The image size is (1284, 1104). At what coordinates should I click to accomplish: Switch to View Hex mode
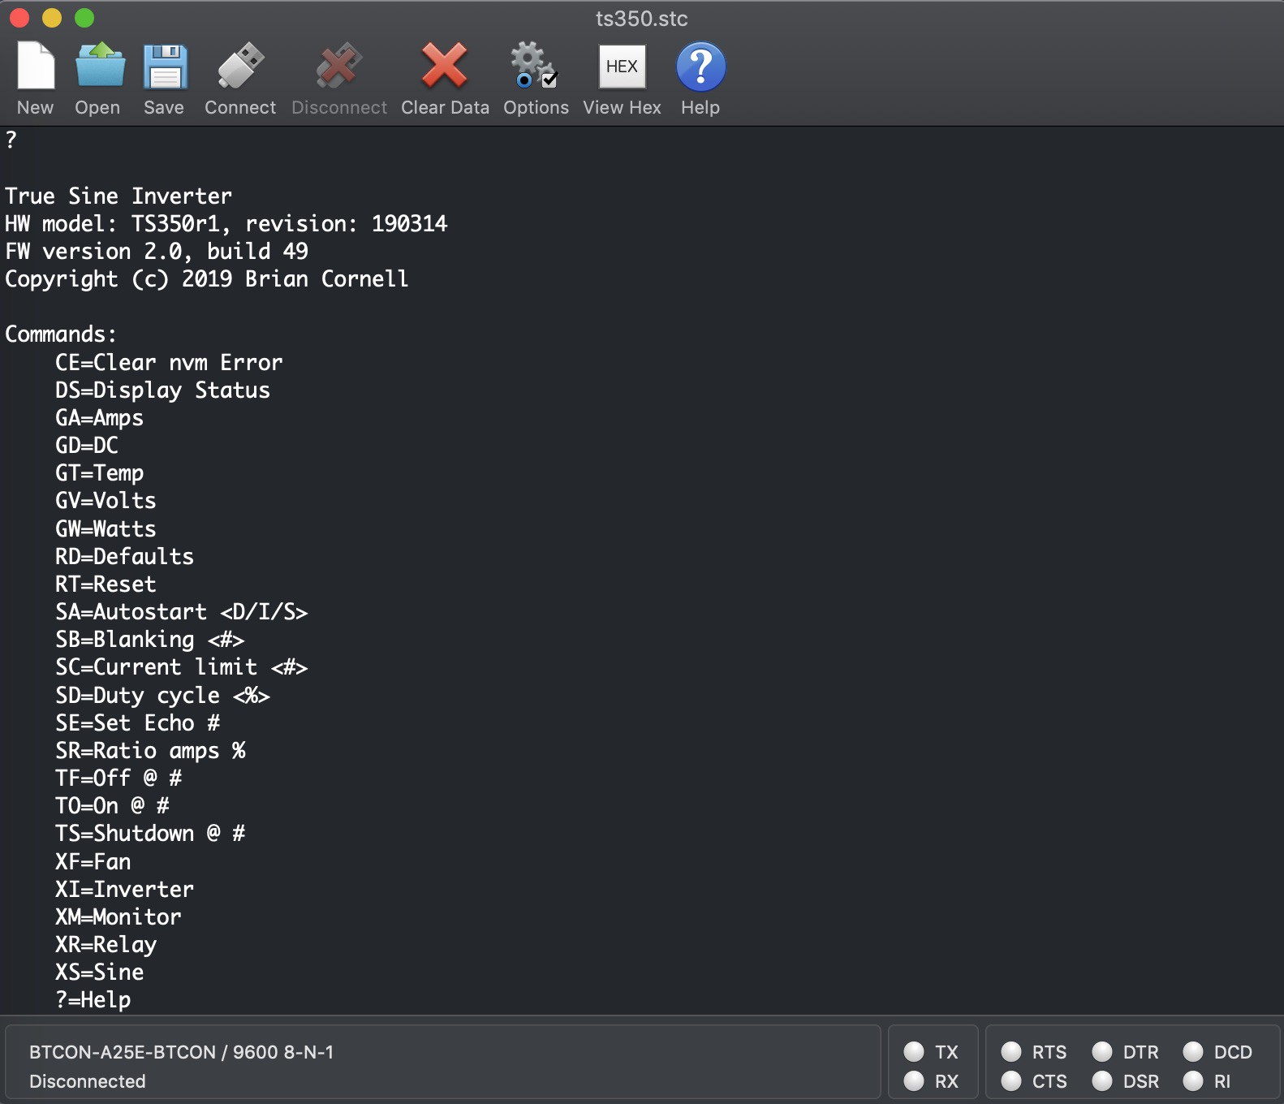click(622, 67)
